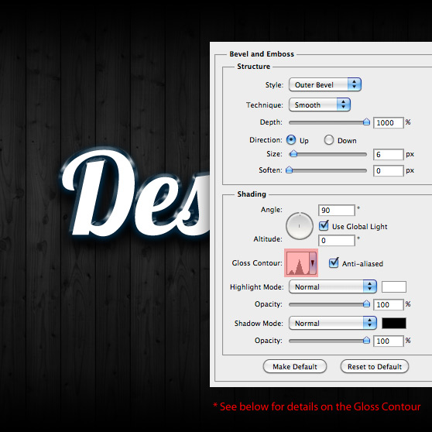Open the Technique dropdown showing Smooth

pyautogui.click(x=320, y=105)
